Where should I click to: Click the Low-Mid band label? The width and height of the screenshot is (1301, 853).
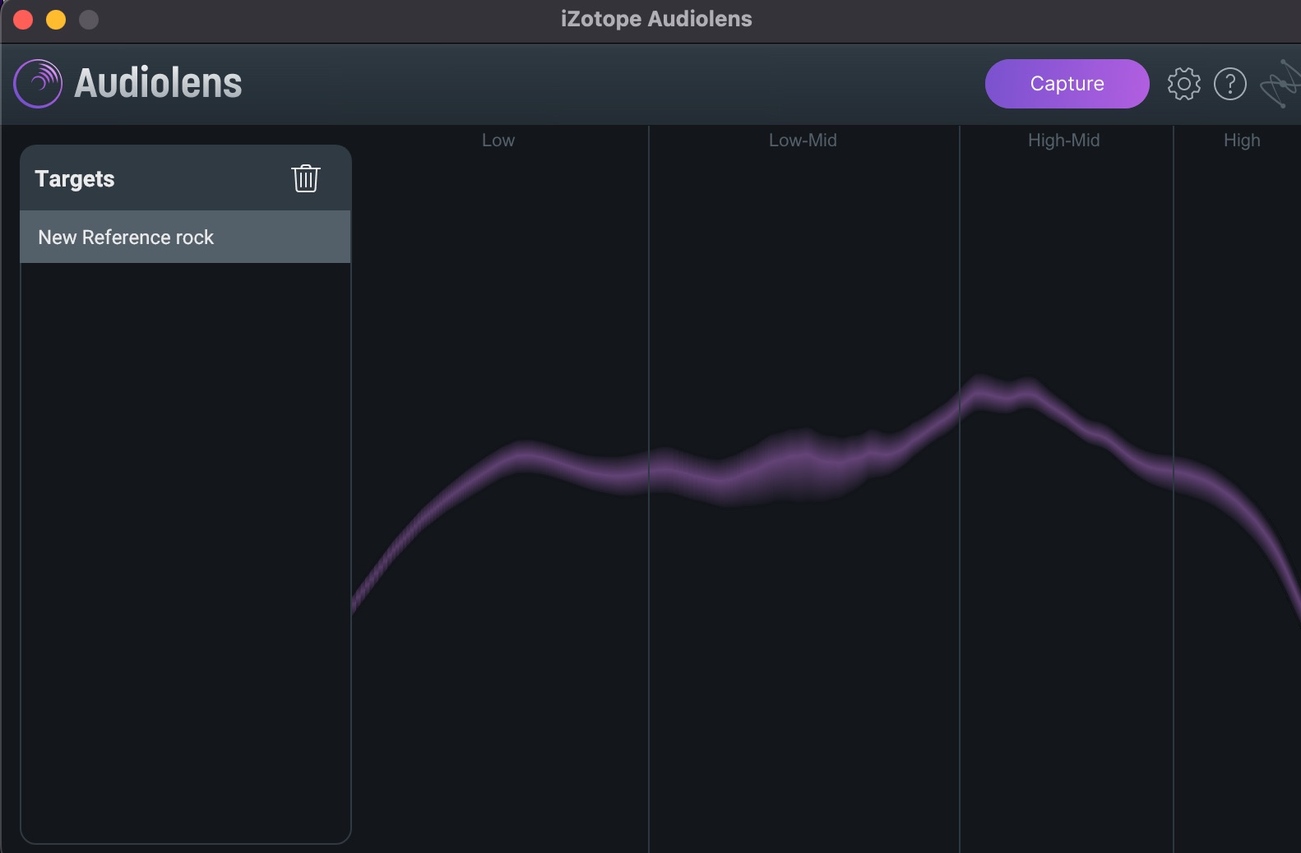tap(803, 141)
